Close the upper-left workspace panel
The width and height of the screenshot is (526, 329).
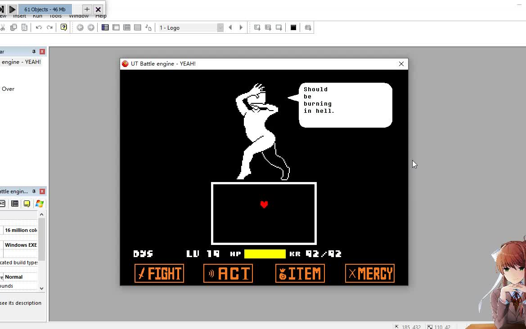pos(42,52)
